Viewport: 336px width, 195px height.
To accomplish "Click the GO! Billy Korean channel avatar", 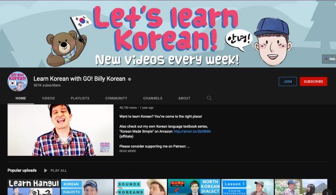I will [18, 81].
